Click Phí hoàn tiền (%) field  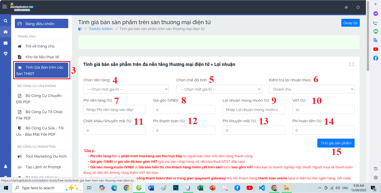pyautogui.click(x=323, y=130)
